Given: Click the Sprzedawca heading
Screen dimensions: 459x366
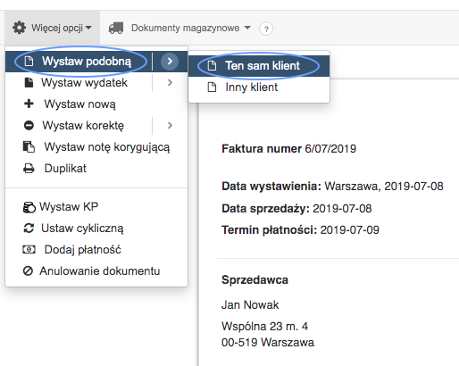Looking at the screenshot, I should 255,280.
